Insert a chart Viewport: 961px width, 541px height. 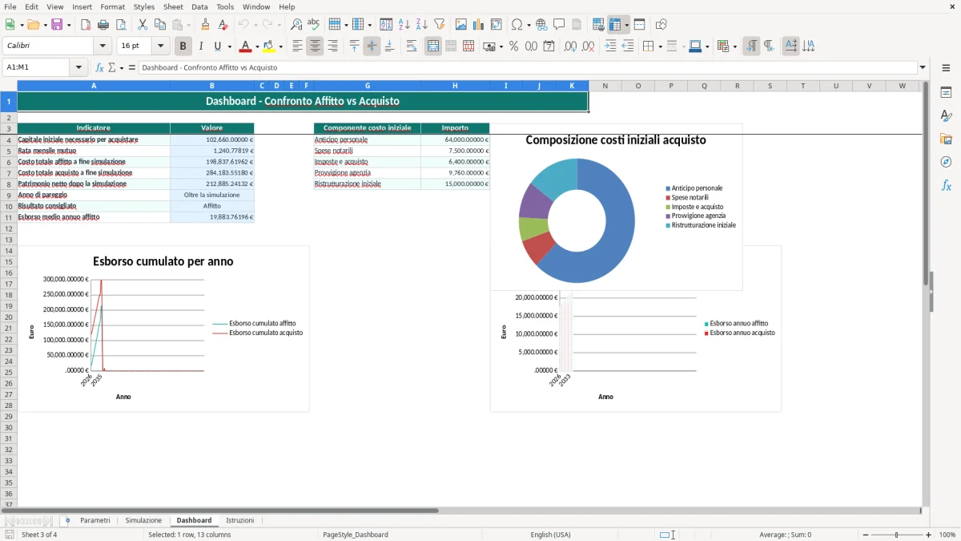(x=479, y=25)
